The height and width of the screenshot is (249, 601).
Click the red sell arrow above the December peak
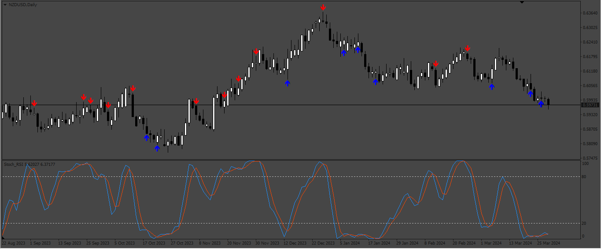tap(323, 7)
